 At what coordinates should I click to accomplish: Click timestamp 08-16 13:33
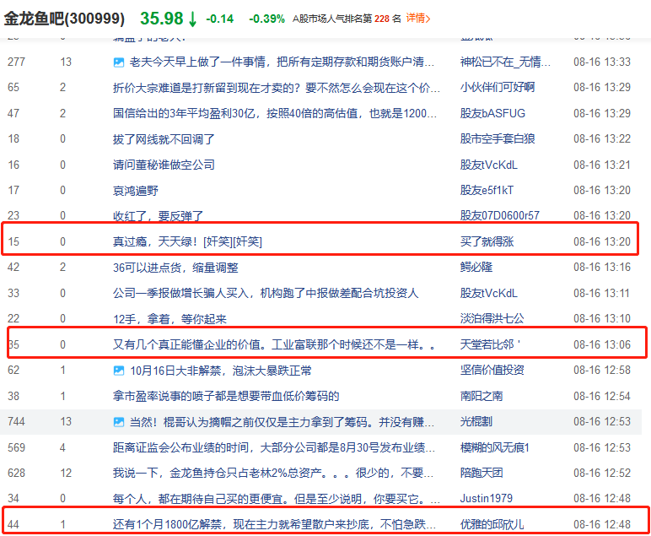coord(602,62)
